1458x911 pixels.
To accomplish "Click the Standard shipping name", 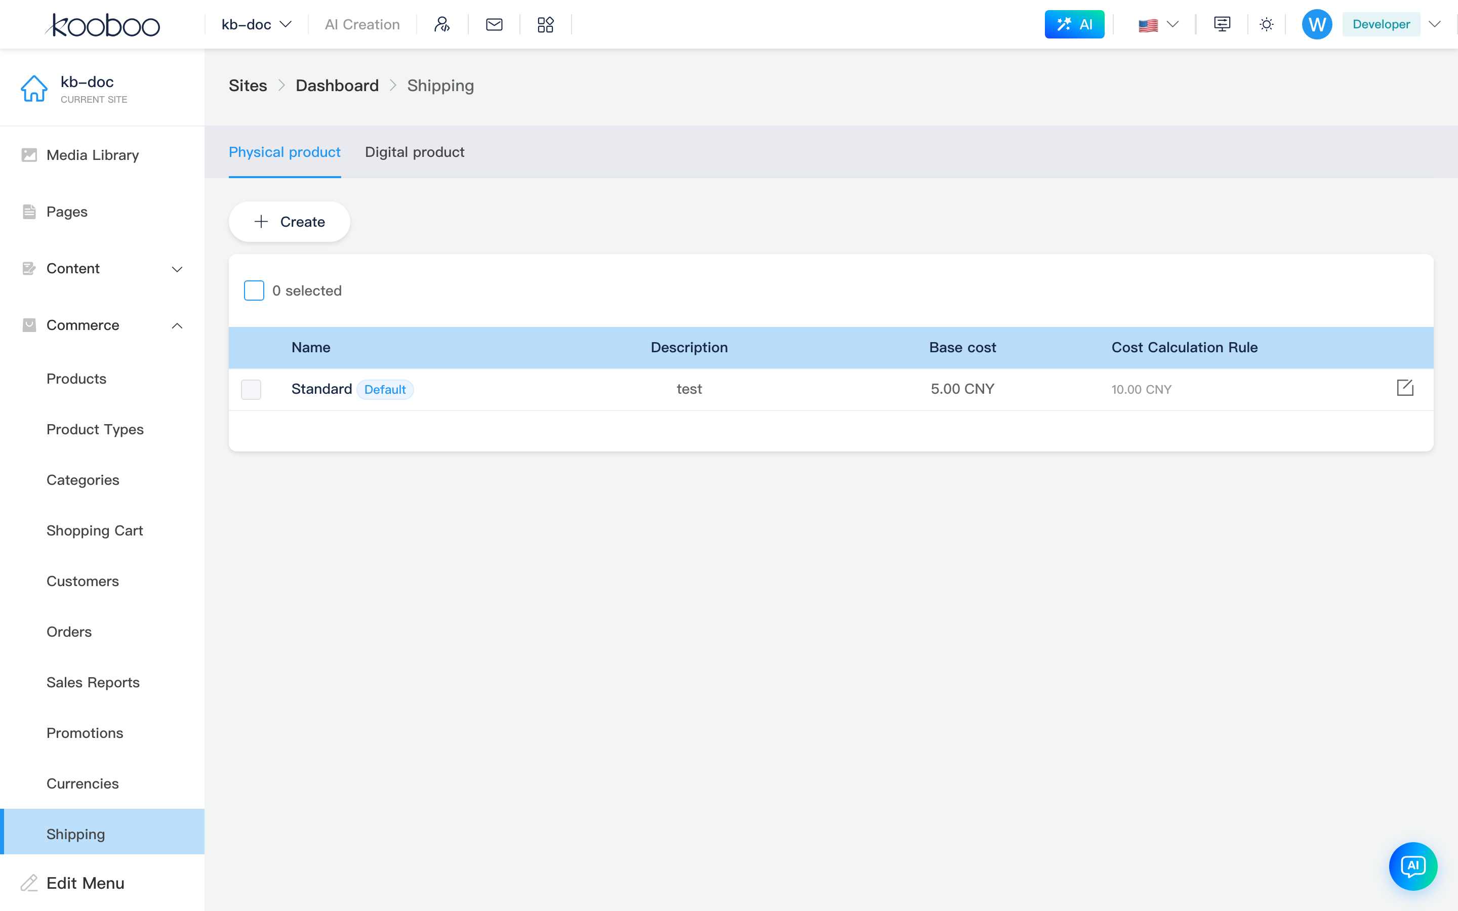I will tap(322, 389).
